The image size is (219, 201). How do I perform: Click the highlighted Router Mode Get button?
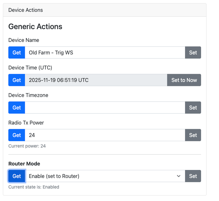(x=17, y=176)
